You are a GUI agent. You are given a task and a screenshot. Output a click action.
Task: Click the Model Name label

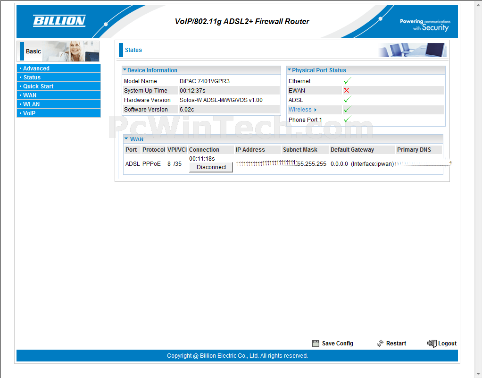pyautogui.click(x=141, y=81)
